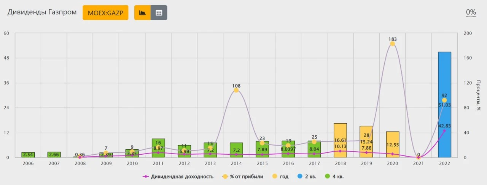The width and height of the screenshot is (487, 185).
Task: Click the 2012 green bar labeled 5.99
Action: point(184,151)
